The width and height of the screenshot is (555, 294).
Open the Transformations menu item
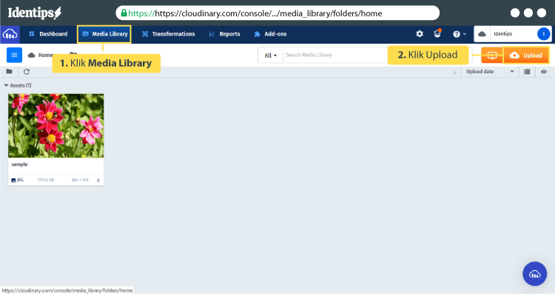click(169, 34)
